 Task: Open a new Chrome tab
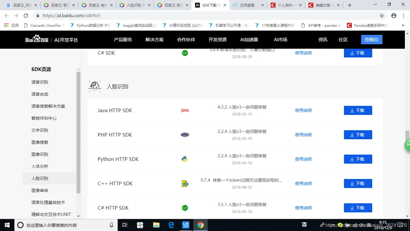click(x=350, y=5)
